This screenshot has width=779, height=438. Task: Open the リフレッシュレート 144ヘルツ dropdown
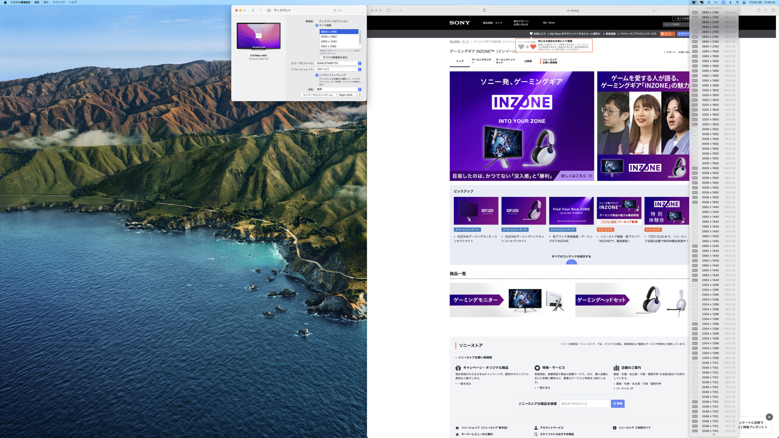tap(338, 69)
